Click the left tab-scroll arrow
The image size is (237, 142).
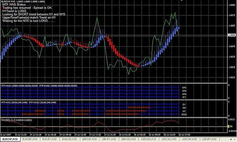(231, 139)
